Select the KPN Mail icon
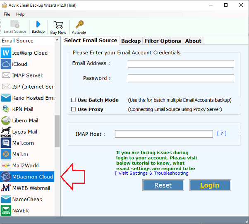Viewport: 249px width, 224px height. pos(6,109)
